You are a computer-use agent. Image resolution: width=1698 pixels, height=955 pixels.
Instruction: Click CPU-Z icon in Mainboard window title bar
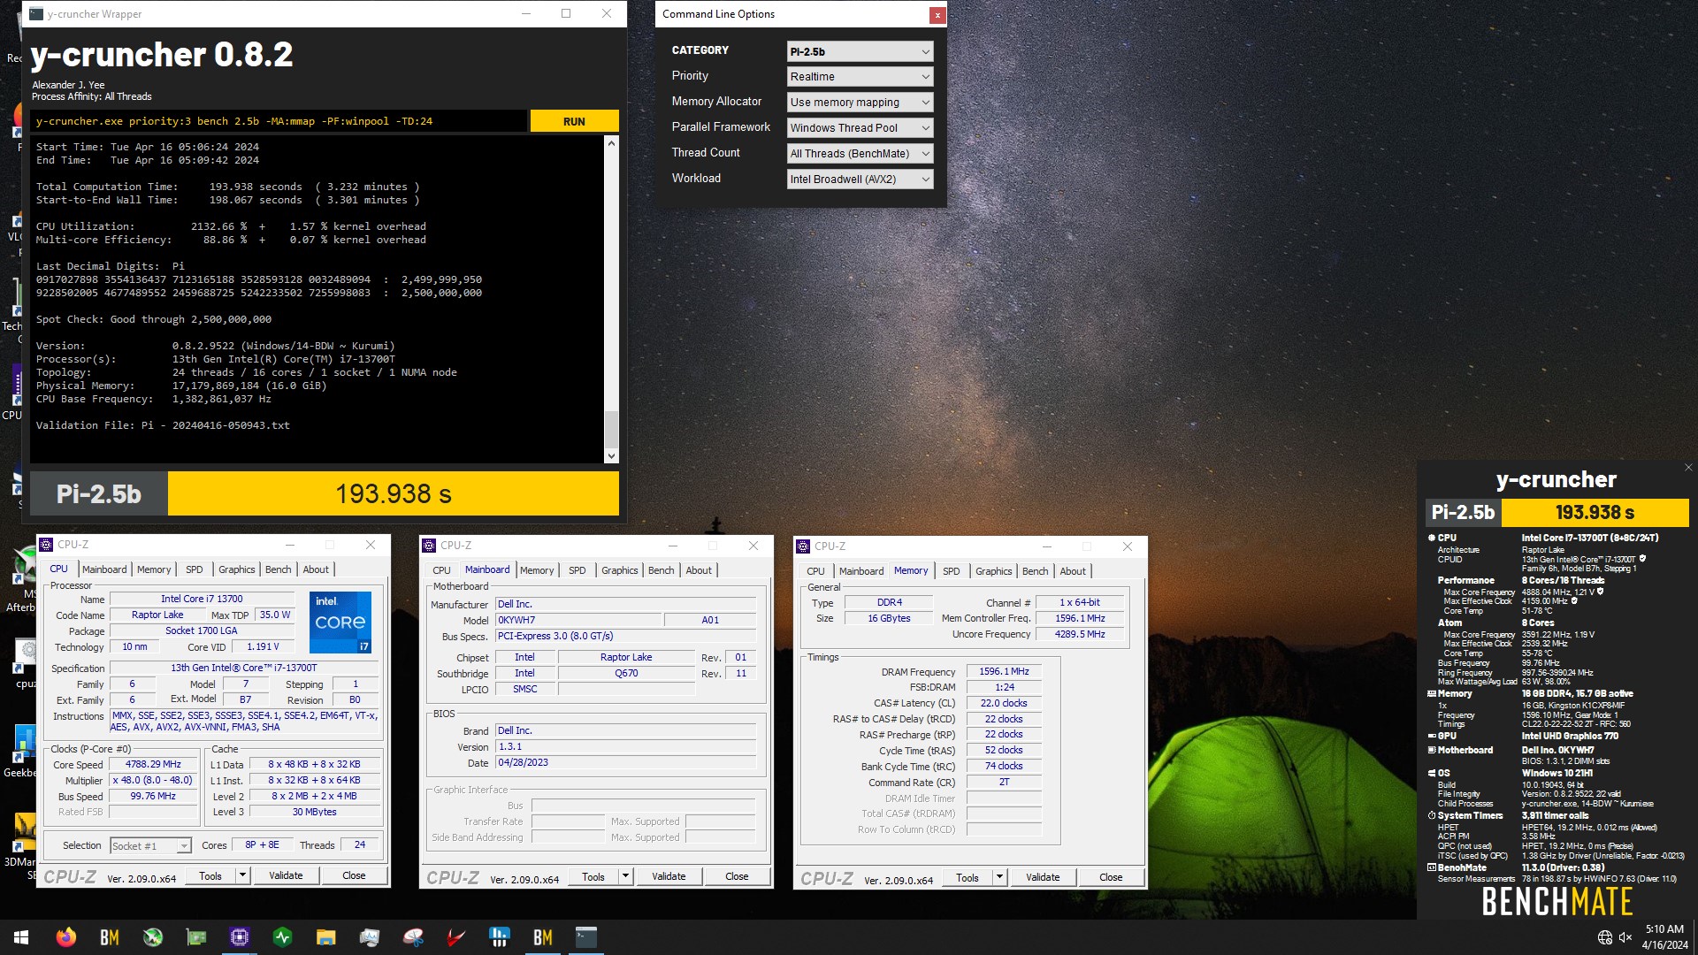pos(430,546)
